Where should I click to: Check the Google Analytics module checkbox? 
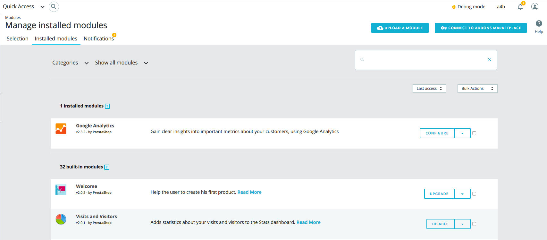(474, 133)
